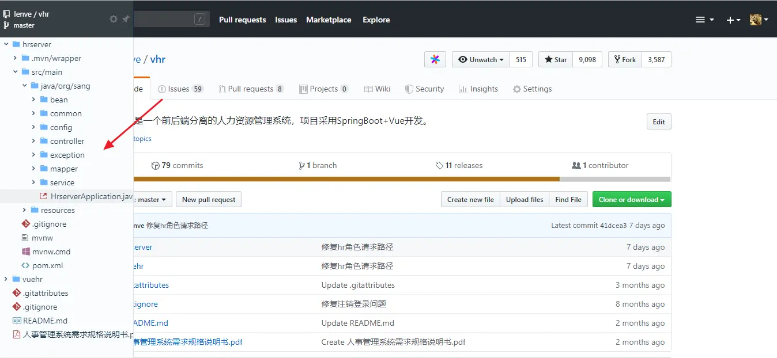Fork the repository

coord(625,59)
